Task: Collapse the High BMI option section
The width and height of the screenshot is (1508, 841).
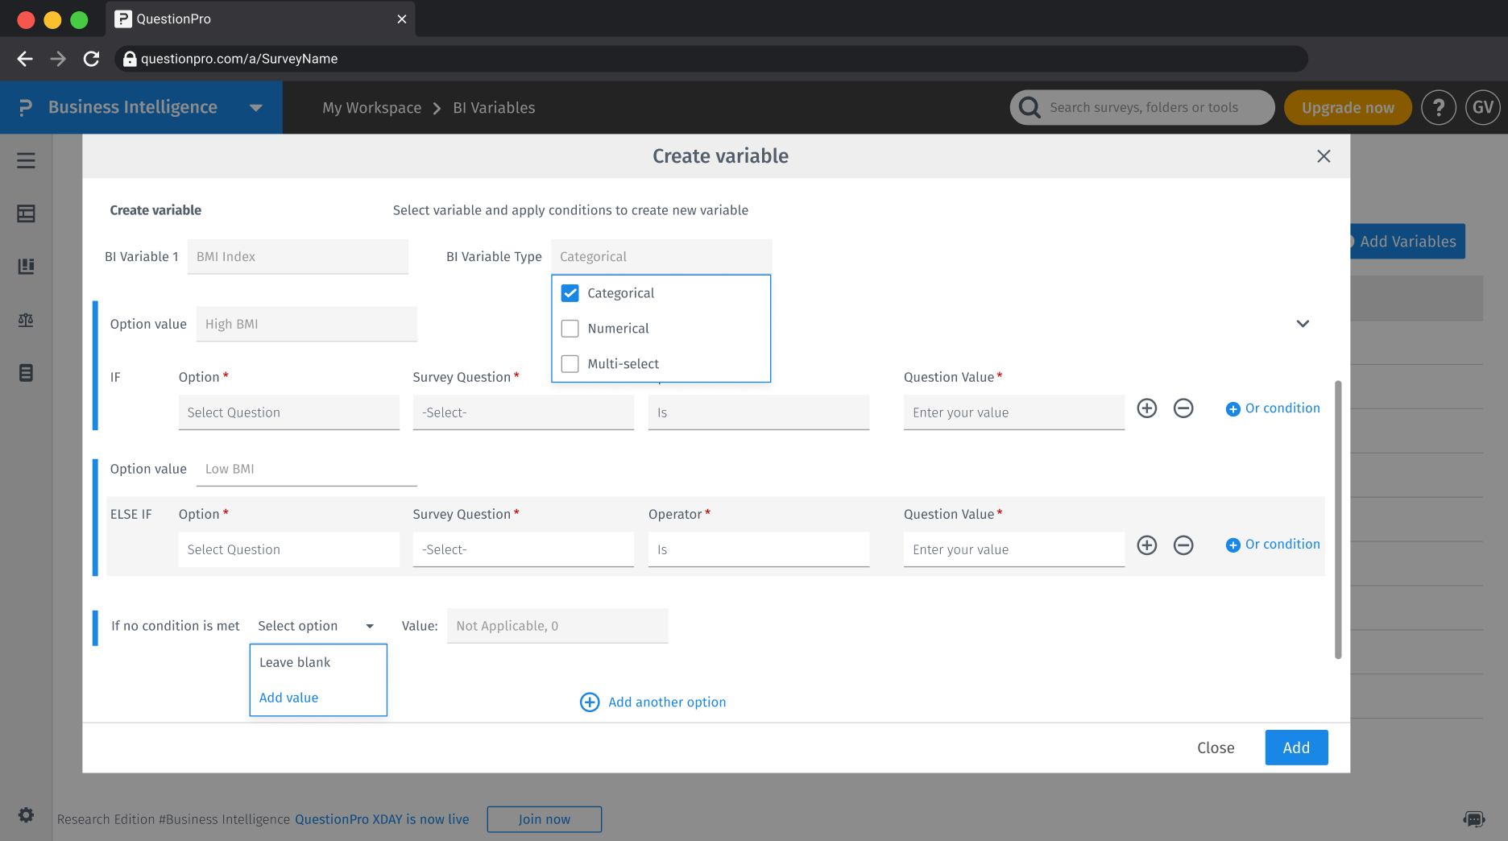Action: point(1303,324)
